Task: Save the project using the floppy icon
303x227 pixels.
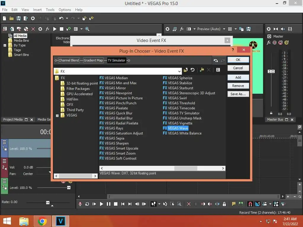Action: (x=19, y=18)
